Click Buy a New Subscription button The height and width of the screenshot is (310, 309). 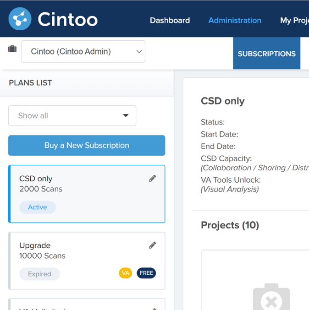click(87, 145)
